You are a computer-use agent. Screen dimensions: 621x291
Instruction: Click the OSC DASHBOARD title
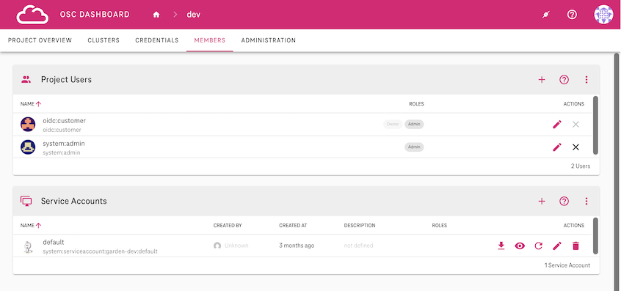(95, 15)
